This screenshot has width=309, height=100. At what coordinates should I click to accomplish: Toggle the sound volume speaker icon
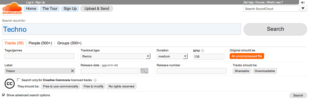tap(303, 3)
